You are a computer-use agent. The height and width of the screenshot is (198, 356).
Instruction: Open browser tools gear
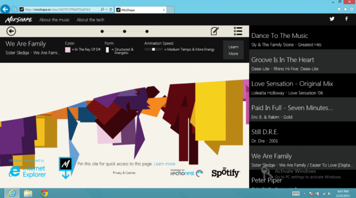point(352,9)
